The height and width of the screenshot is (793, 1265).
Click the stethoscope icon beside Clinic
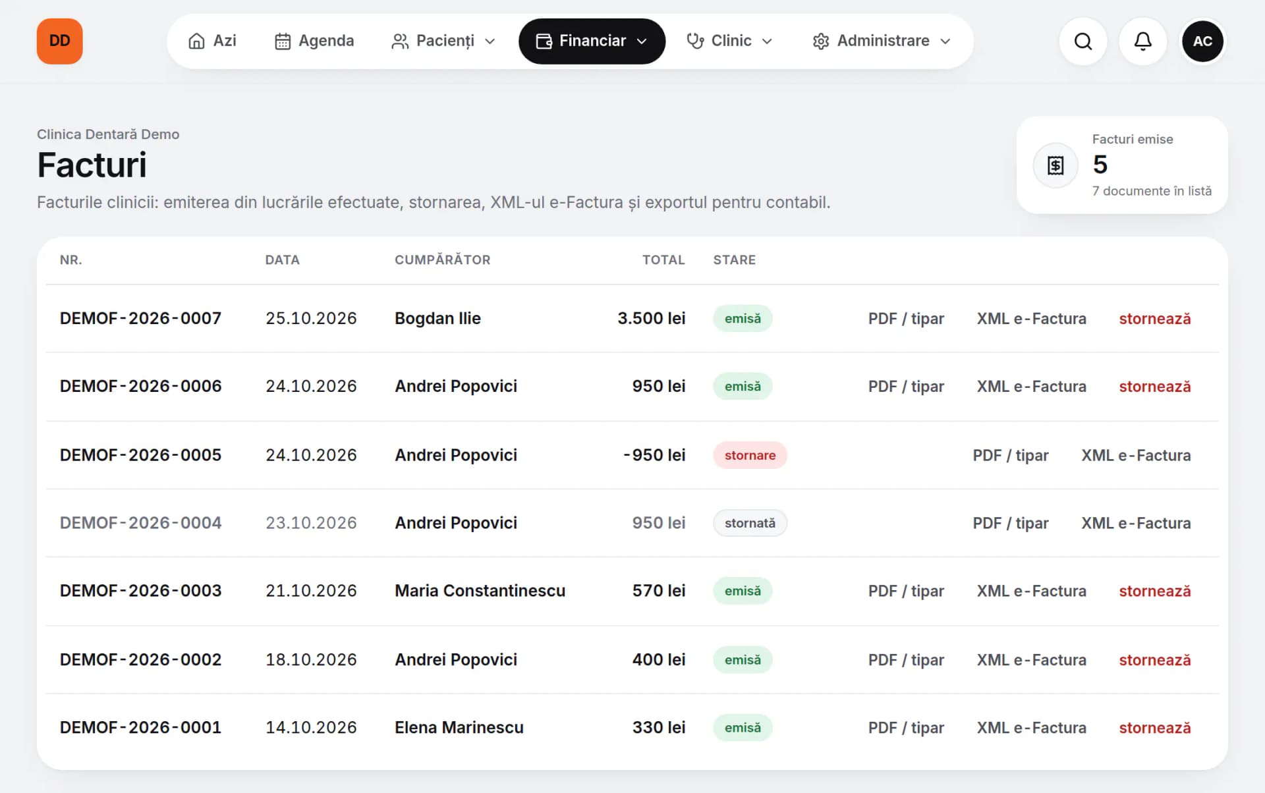[695, 41]
